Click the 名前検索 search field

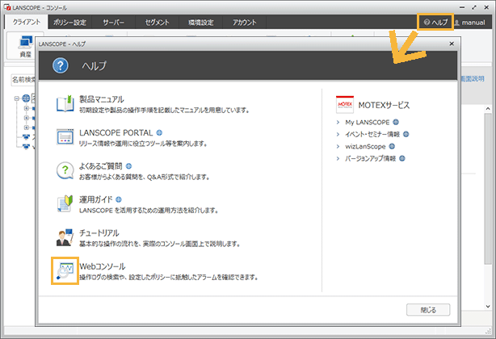pos(23,79)
